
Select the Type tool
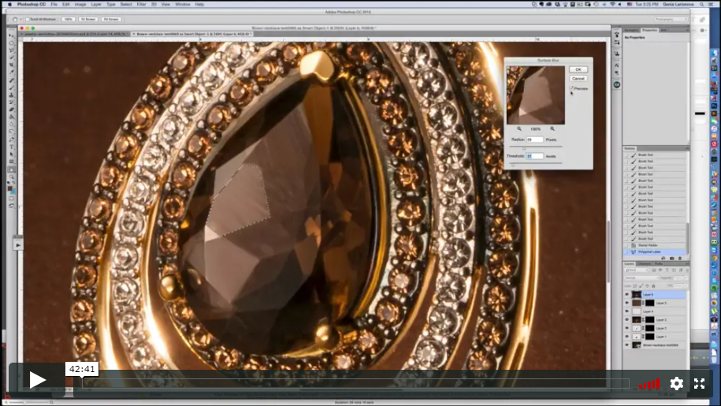(x=12, y=147)
